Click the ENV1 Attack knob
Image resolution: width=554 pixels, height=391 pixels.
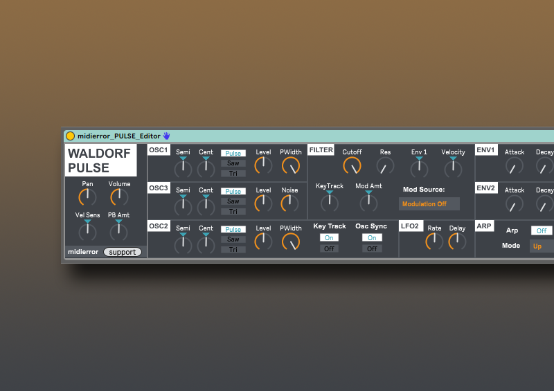(514, 165)
